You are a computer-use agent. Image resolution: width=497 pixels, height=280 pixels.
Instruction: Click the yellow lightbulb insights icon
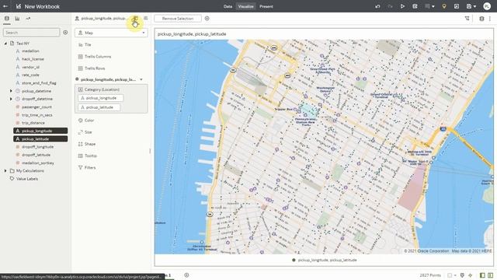[x=443, y=6]
